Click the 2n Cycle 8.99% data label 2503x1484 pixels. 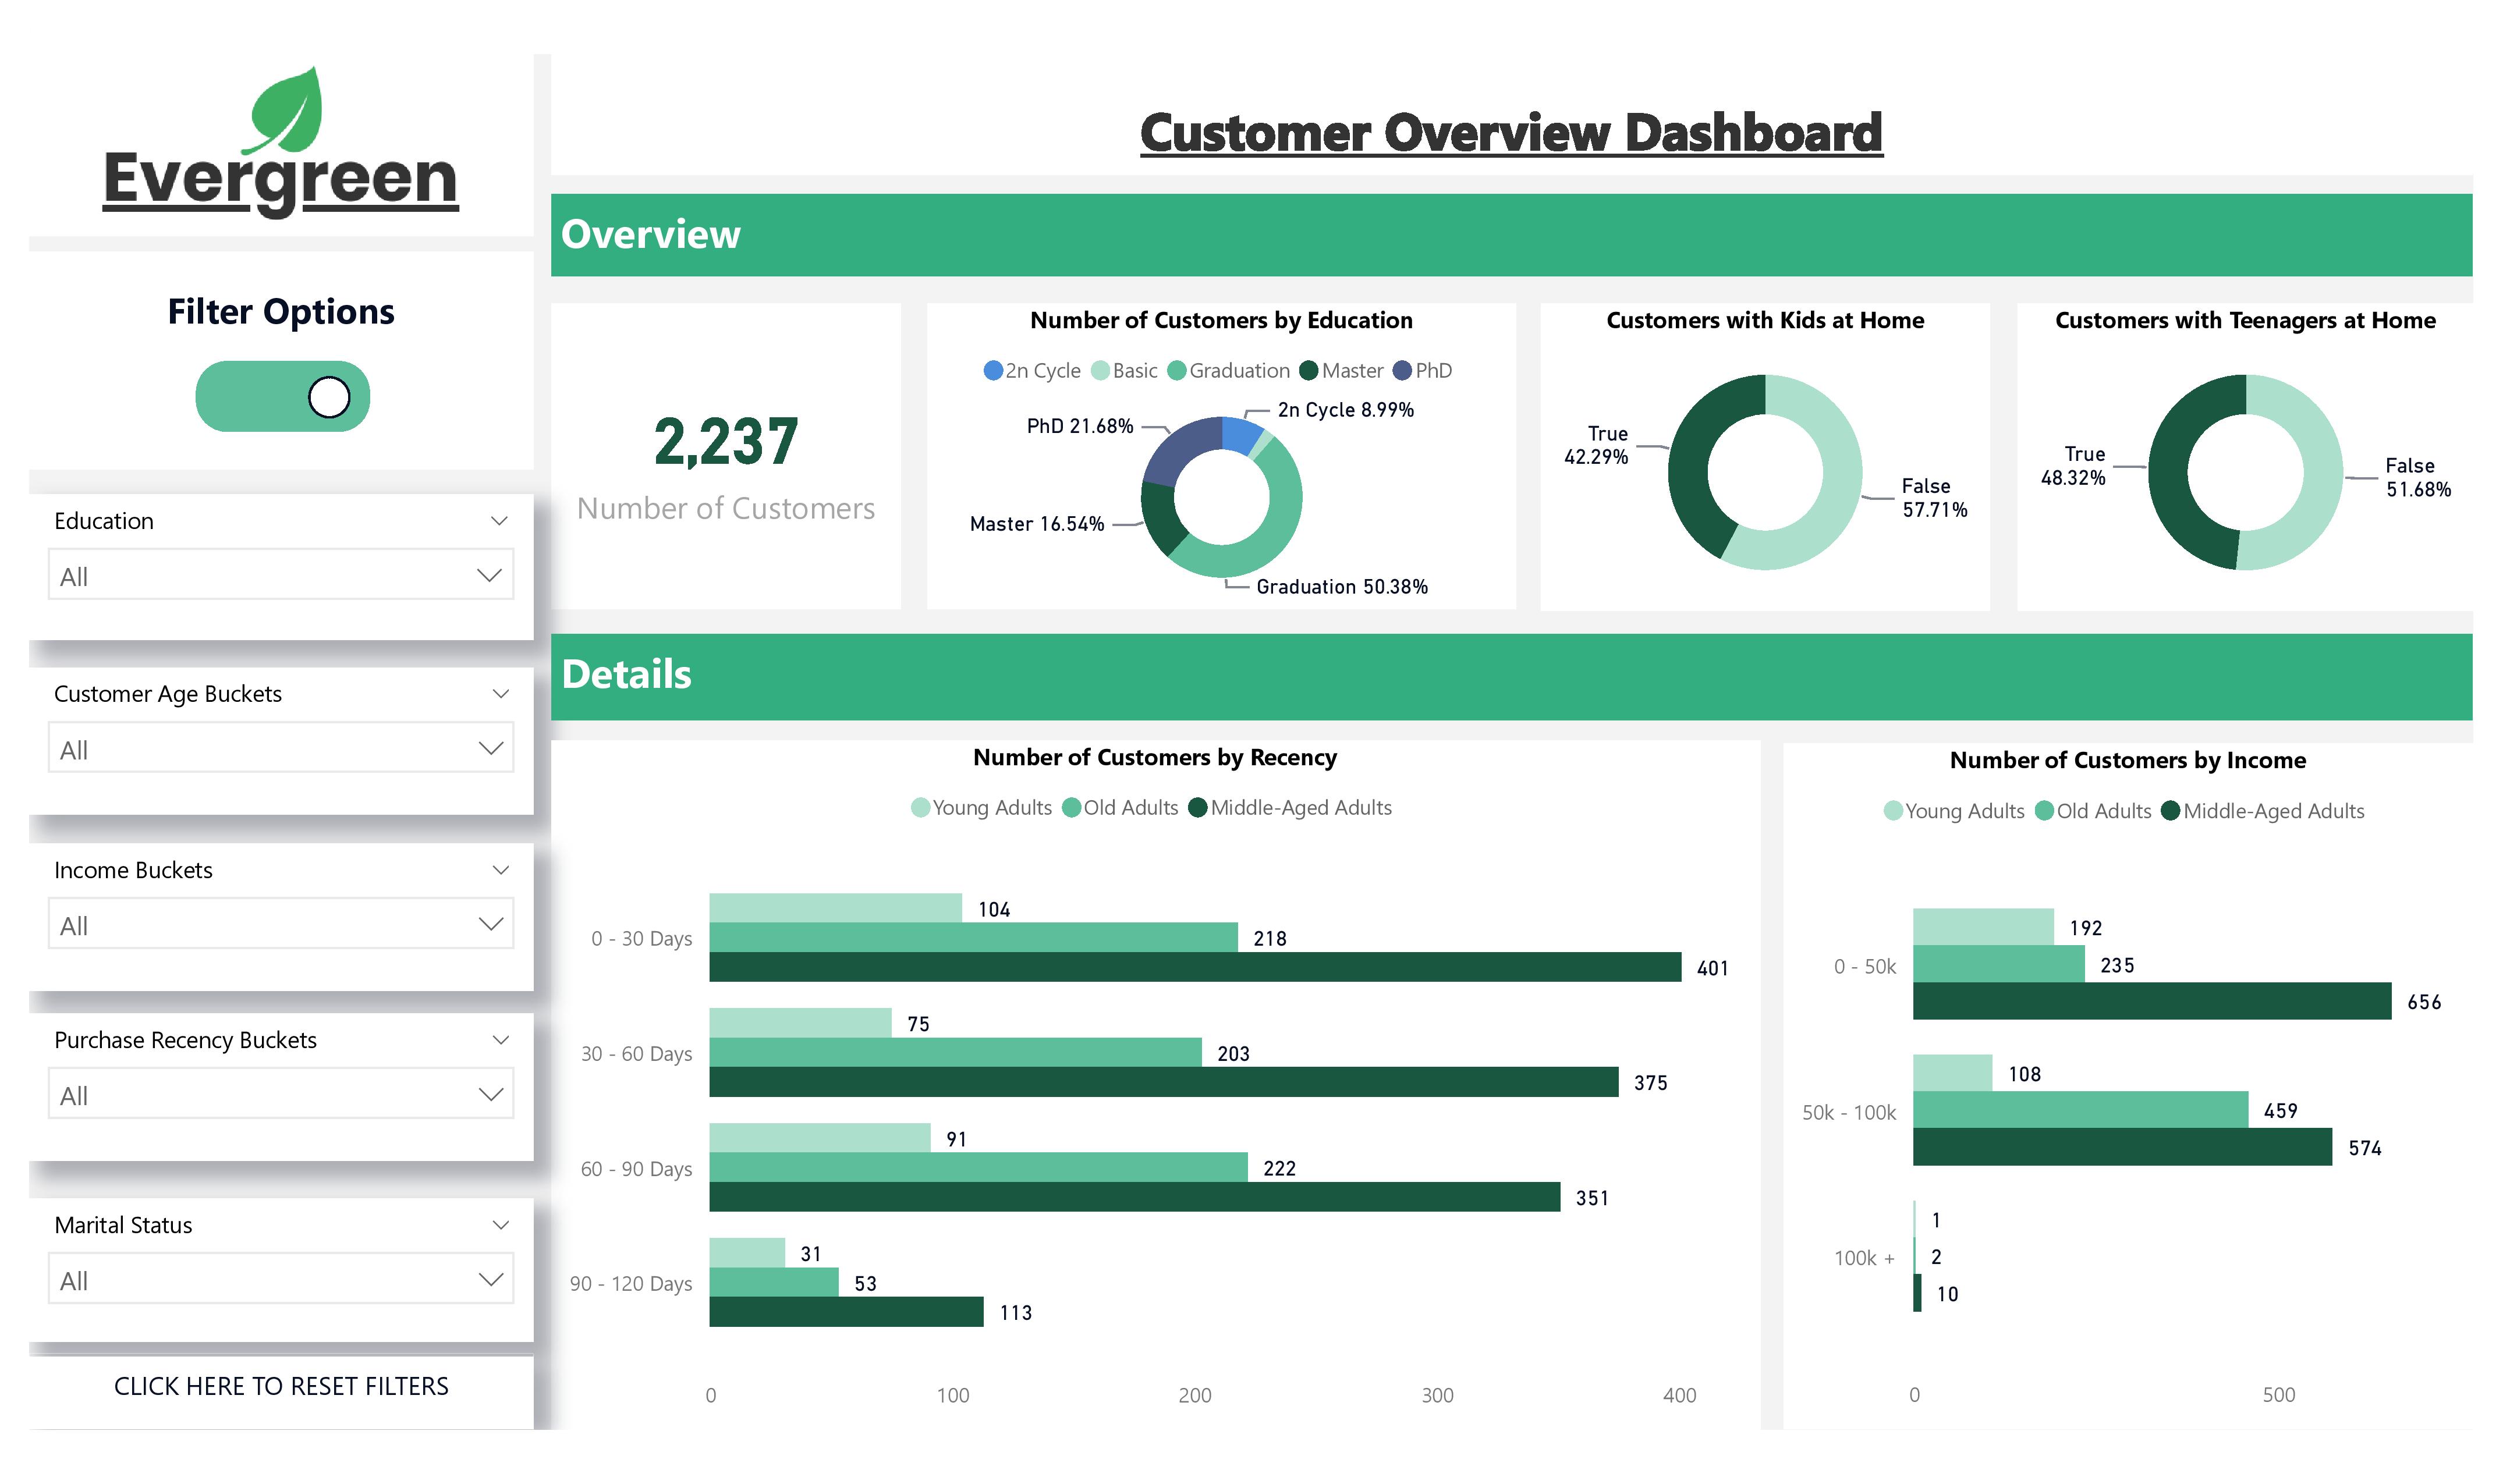pyautogui.click(x=1346, y=410)
